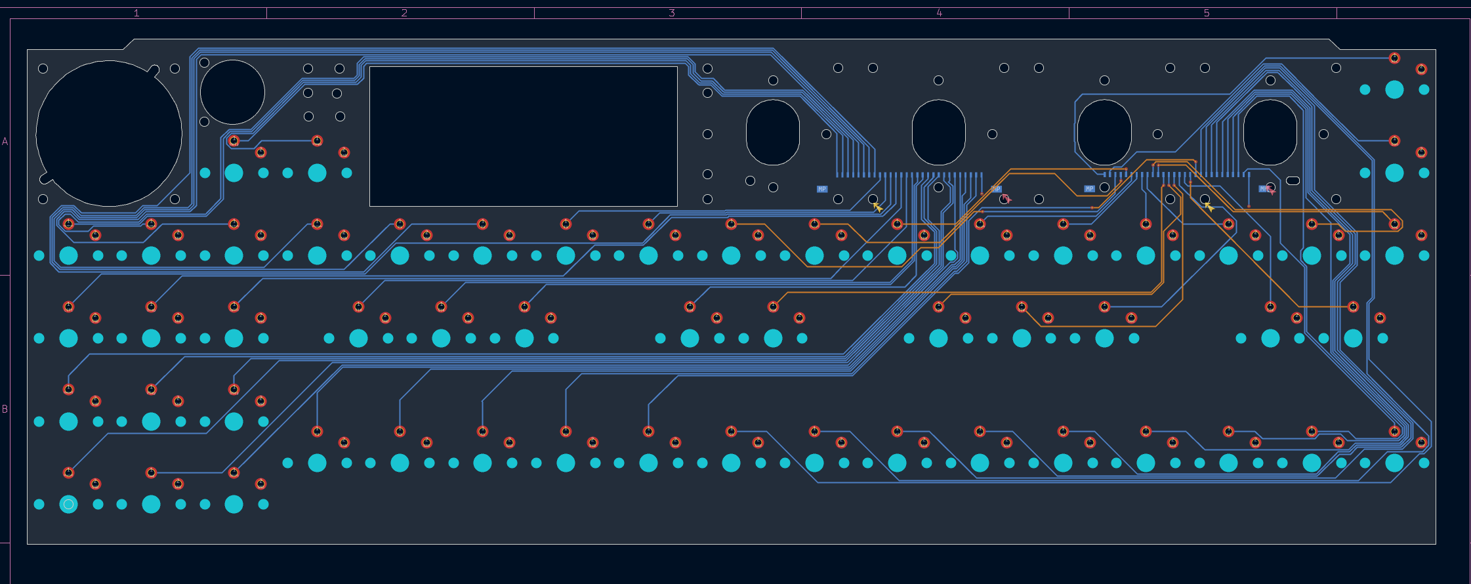Click inside the large circular board cutout
This screenshot has height=584, width=1471.
[x=109, y=133]
